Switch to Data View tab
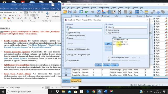 (x=66, y=81)
